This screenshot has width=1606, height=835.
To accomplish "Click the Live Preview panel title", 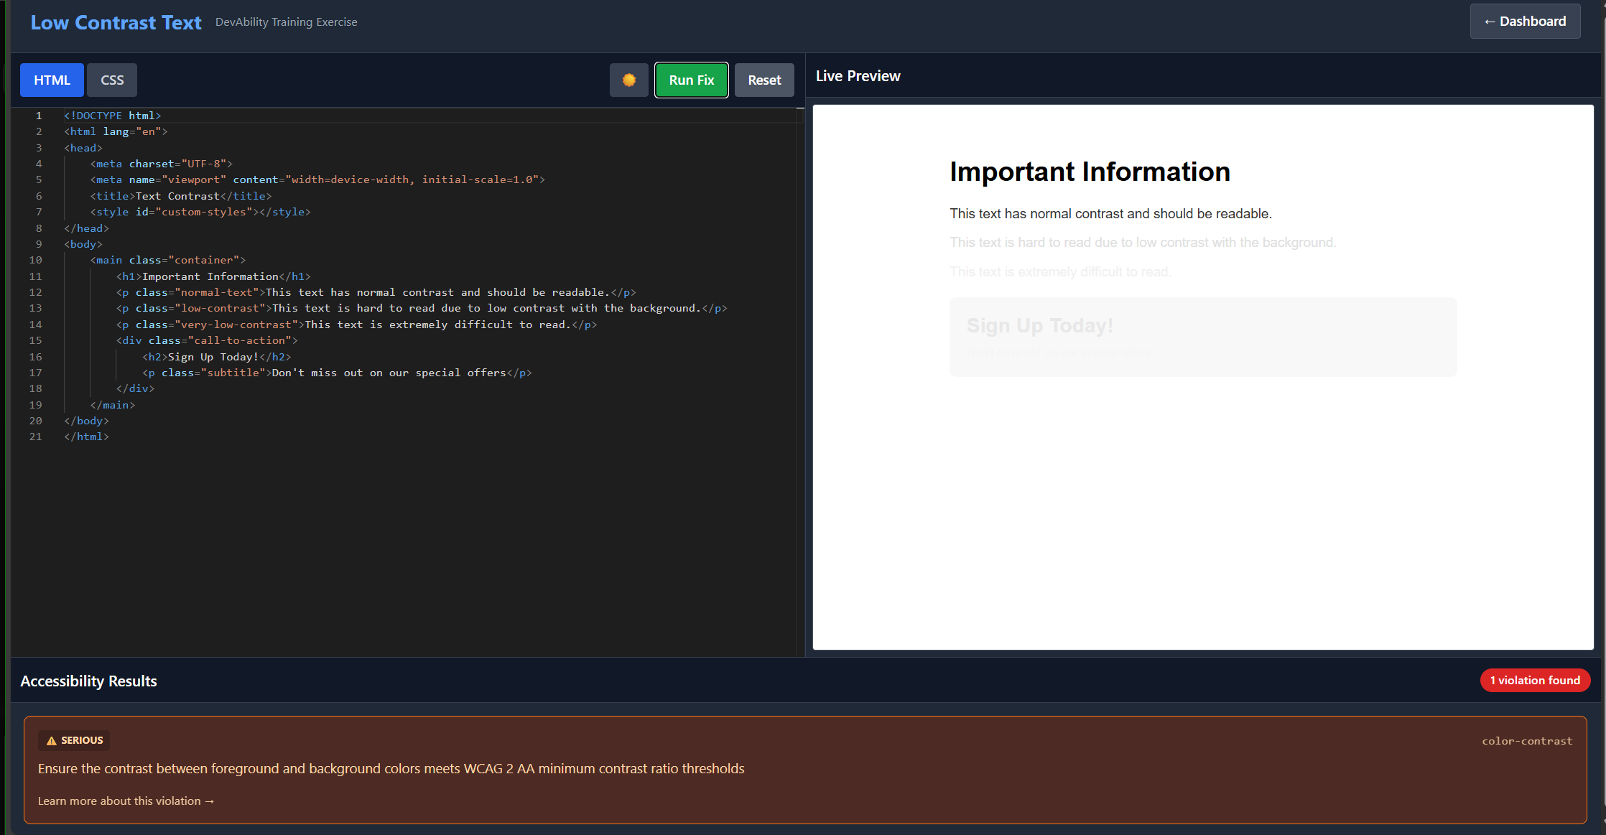I will tap(858, 75).
